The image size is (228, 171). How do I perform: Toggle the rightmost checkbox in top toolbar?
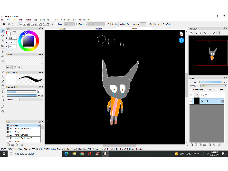[x=148, y=24]
